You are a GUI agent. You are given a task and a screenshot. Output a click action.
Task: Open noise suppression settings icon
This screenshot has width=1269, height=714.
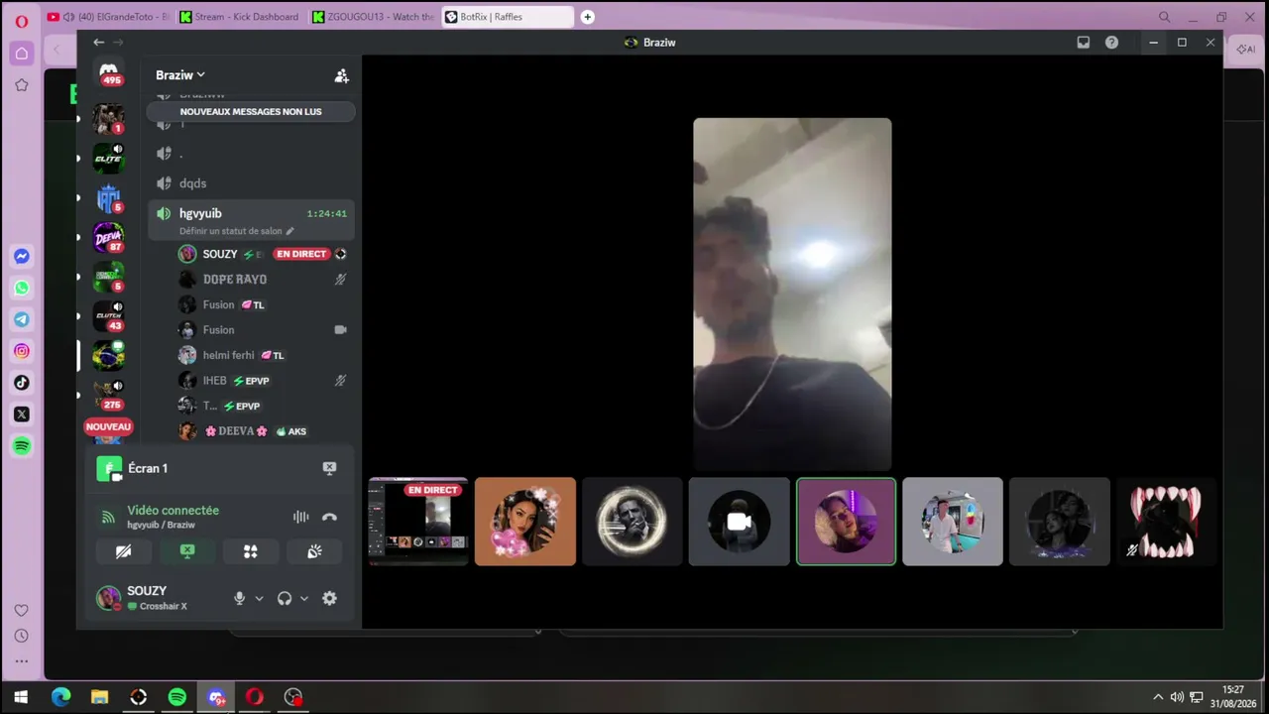[x=300, y=517]
